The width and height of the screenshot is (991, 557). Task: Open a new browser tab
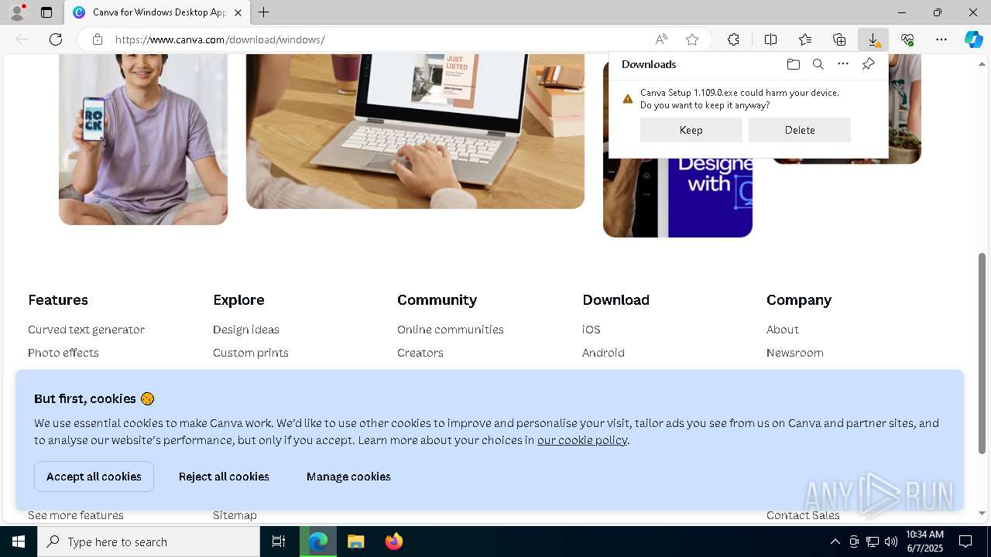tap(264, 12)
